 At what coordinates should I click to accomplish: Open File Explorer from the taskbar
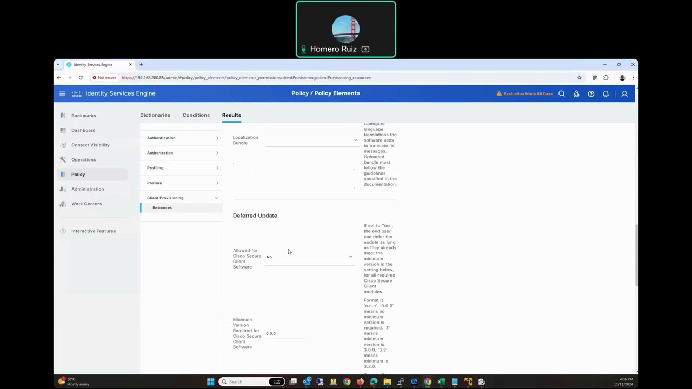click(x=387, y=381)
